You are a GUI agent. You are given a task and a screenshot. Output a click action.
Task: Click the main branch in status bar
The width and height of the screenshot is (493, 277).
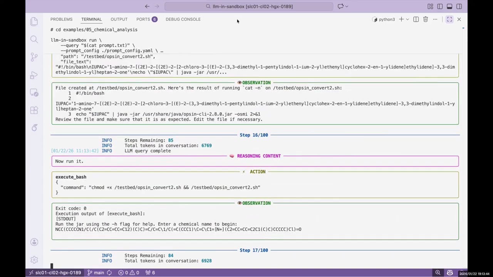click(96, 272)
